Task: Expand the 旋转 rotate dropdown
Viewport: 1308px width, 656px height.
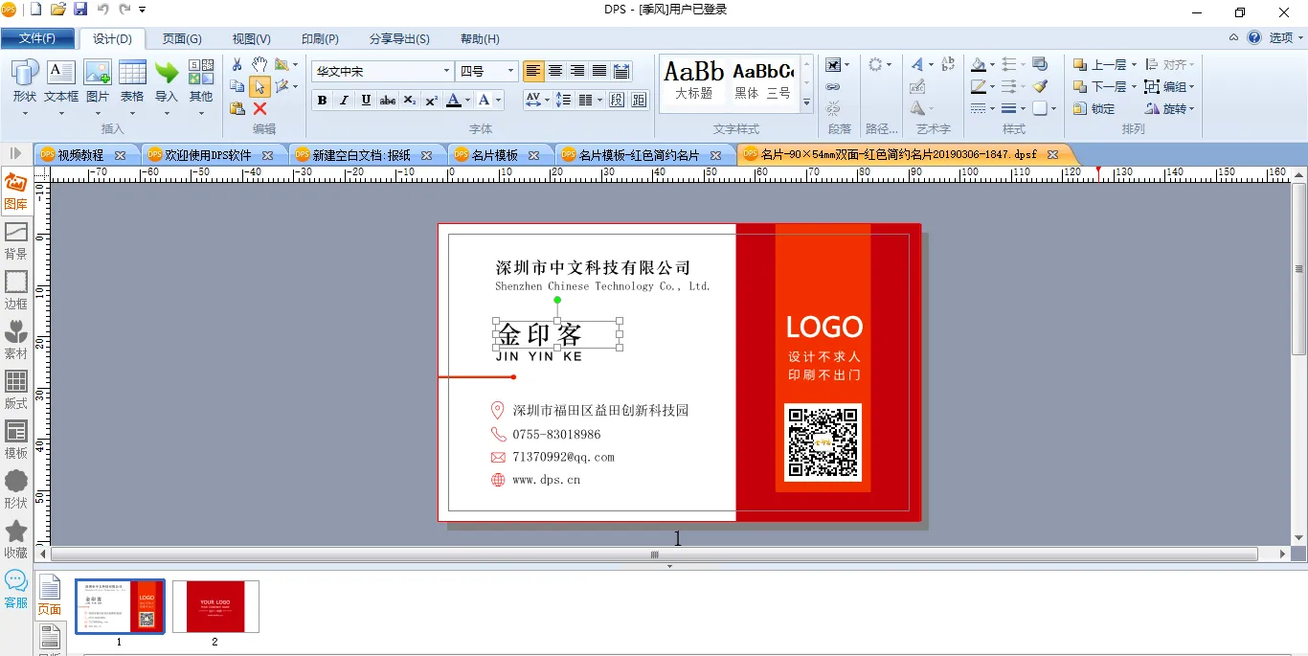Action: (x=1191, y=108)
